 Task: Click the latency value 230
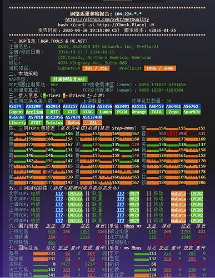(x=69, y=177)
